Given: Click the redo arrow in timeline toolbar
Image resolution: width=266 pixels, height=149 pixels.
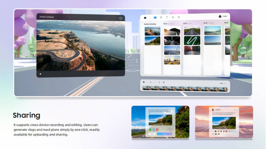Looking at the screenshot, I should pos(155,82).
